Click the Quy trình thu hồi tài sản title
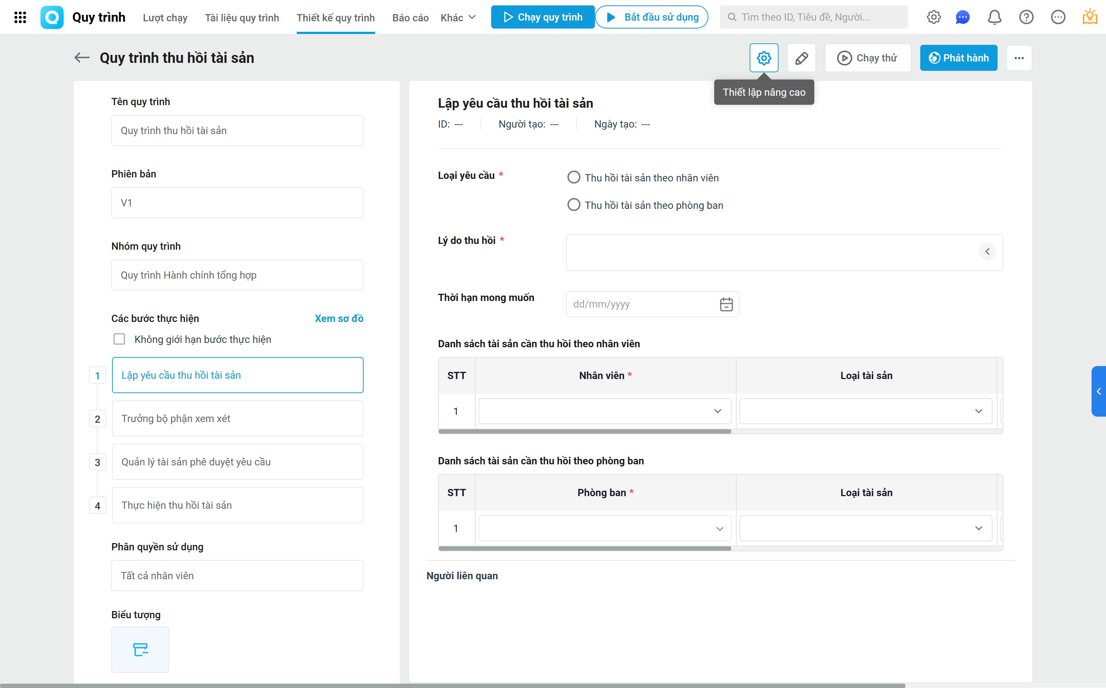The height and width of the screenshot is (688, 1106). 177,58
